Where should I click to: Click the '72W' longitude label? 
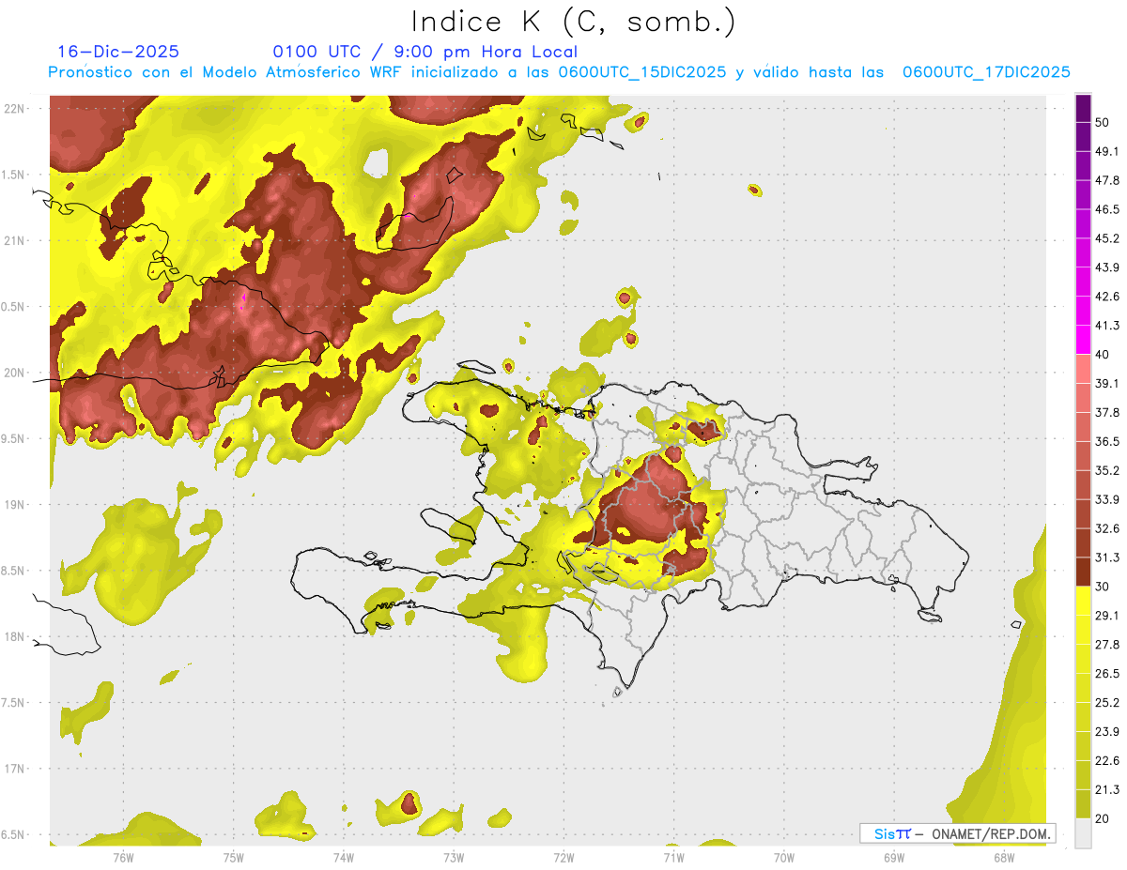tap(563, 858)
